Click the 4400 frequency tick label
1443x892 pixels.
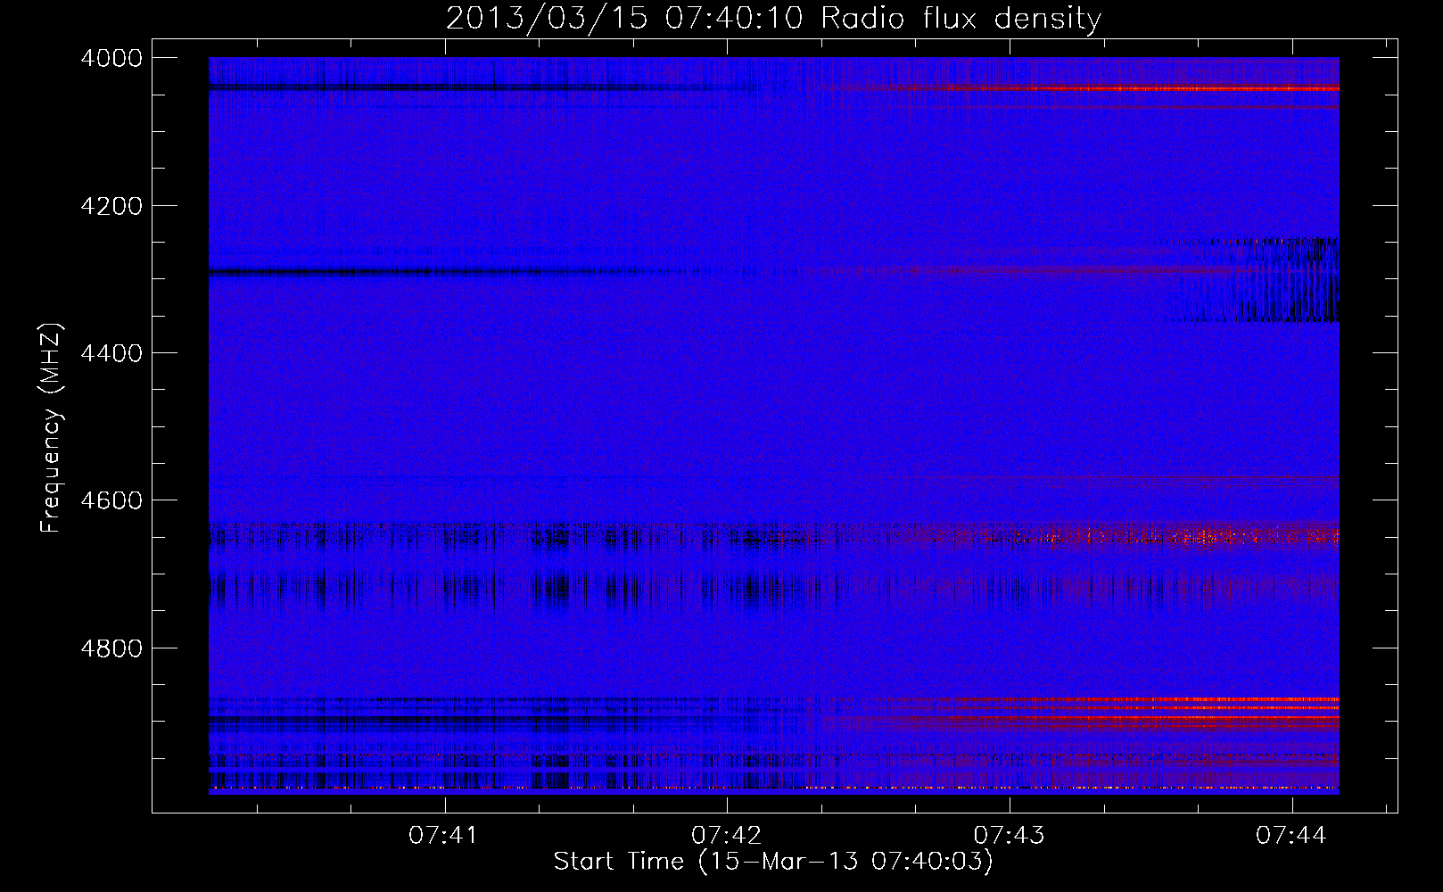tap(111, 353)
